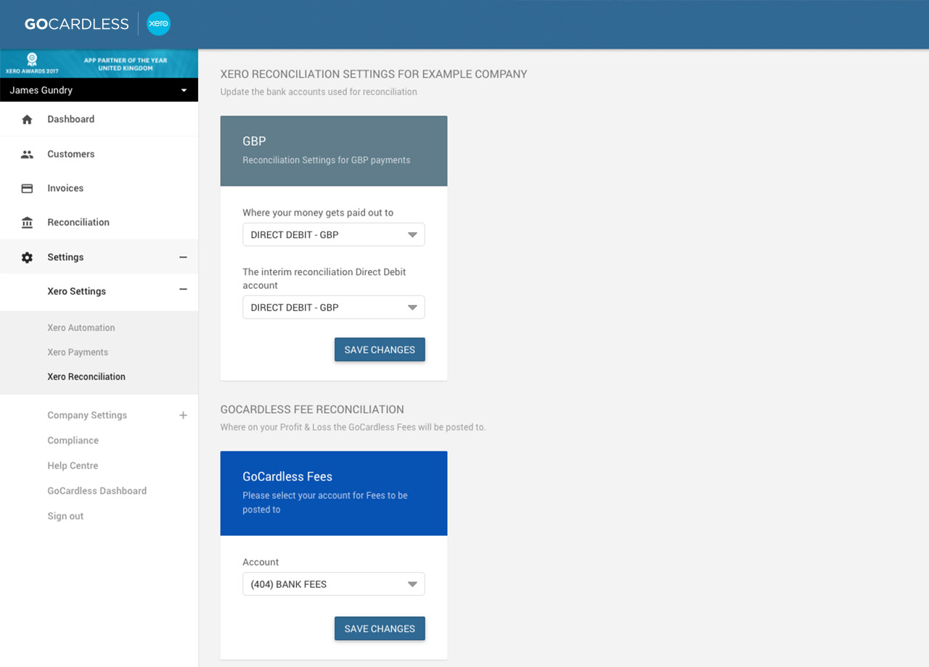Click the 'Account' field label
The image size is (929, 667).
261,562
